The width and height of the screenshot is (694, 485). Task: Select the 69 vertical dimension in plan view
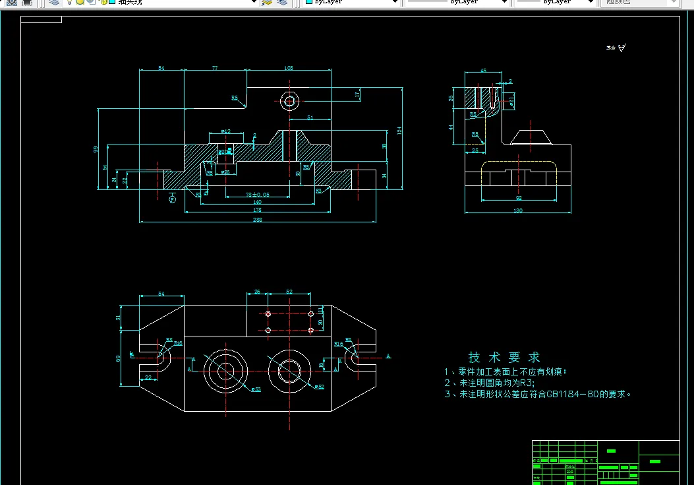pyautogui.click(x=118, y=359)
